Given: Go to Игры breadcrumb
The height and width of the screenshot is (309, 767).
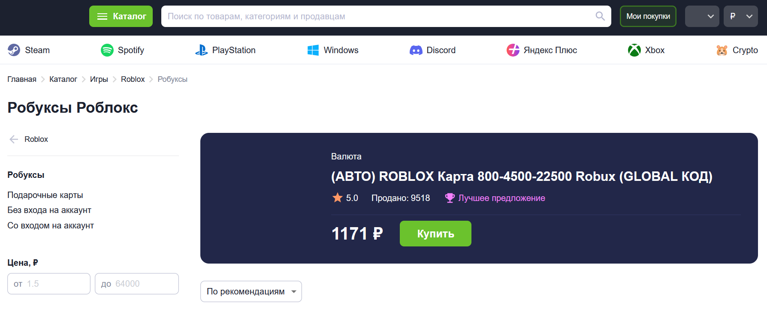Looking at the screenshot, I should click(x=99, y=79).
